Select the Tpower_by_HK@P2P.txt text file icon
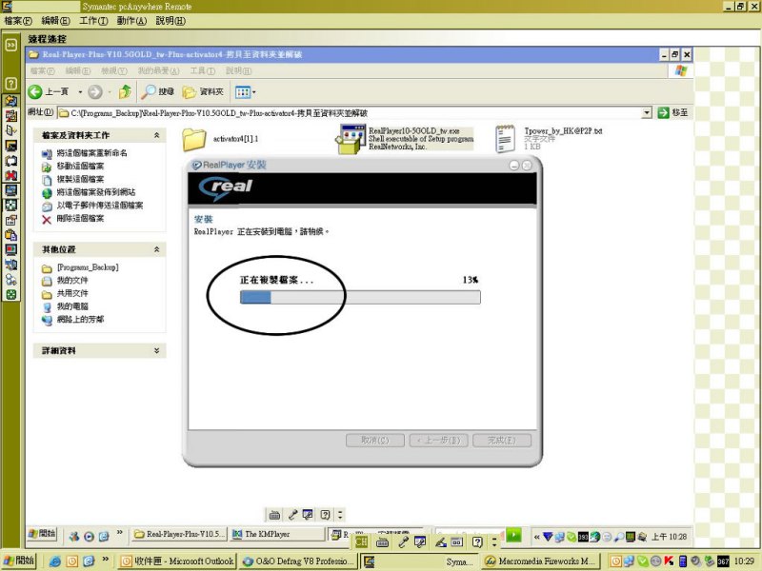The width and height of the screenshot is (762, 571). tap(505, 139)
